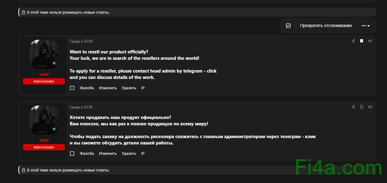Screen dimensions: 387x183
Task: Open the #1 post permalink
Action: pos(370,41)
